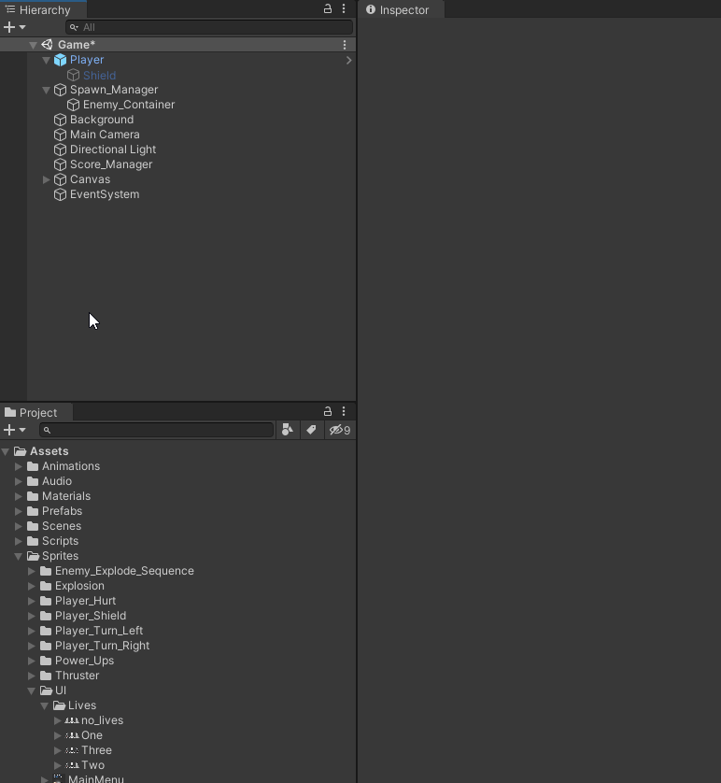The width and height of the screenshot is (721, 783).
Task: Click the Three sprite thumbnail icon
Action: (72, 750)
